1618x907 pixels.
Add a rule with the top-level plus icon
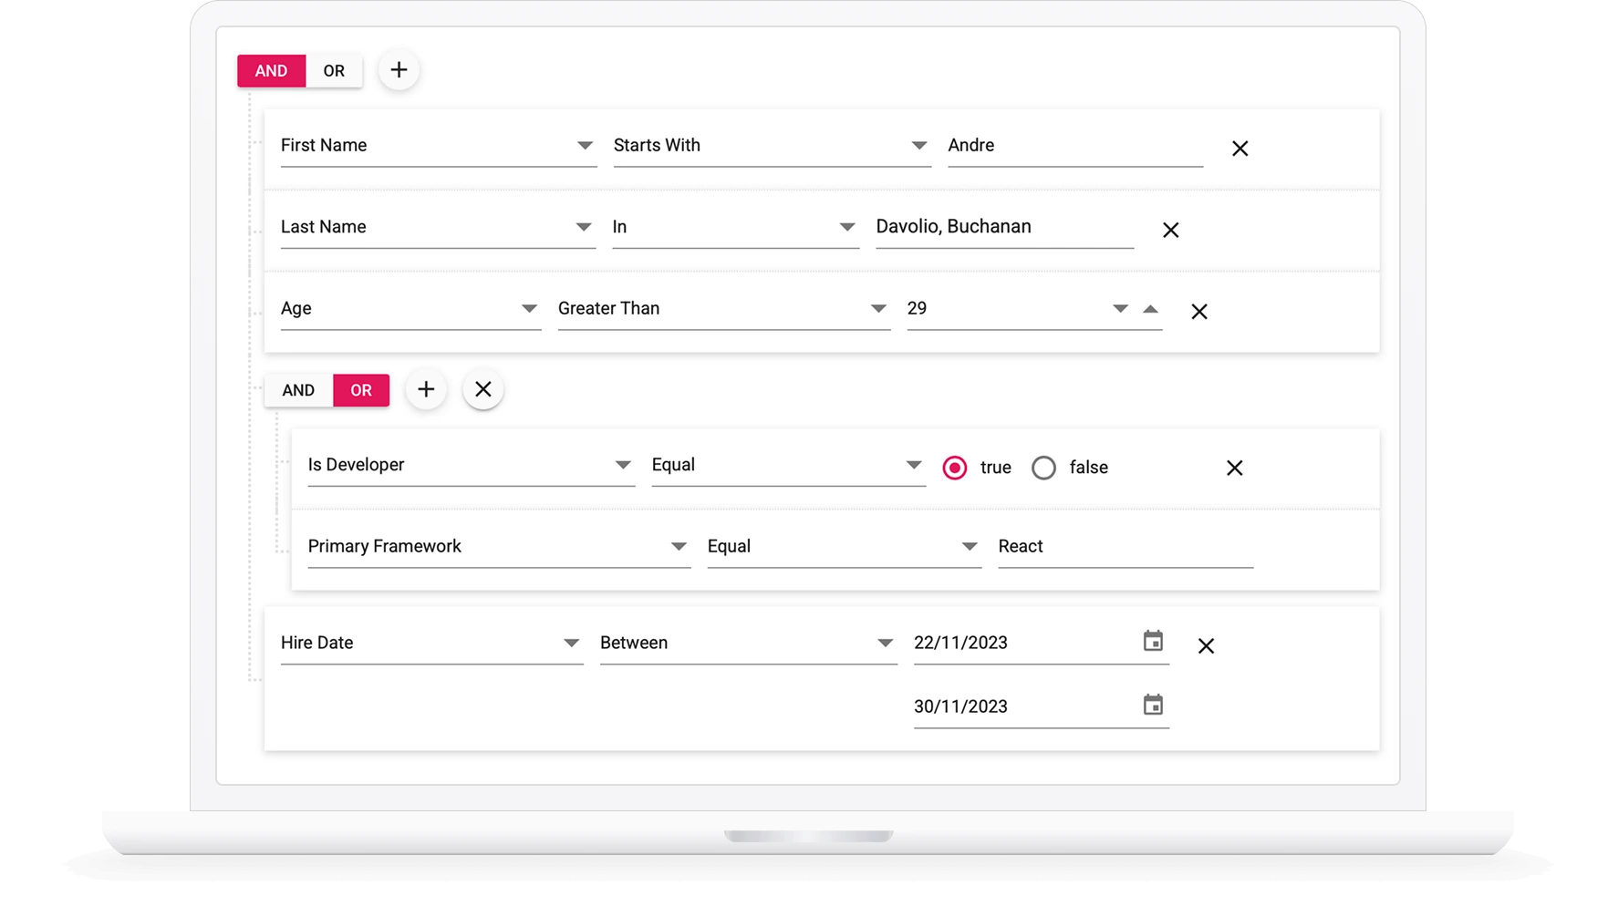pyautogui.click(x=399, y=70)
